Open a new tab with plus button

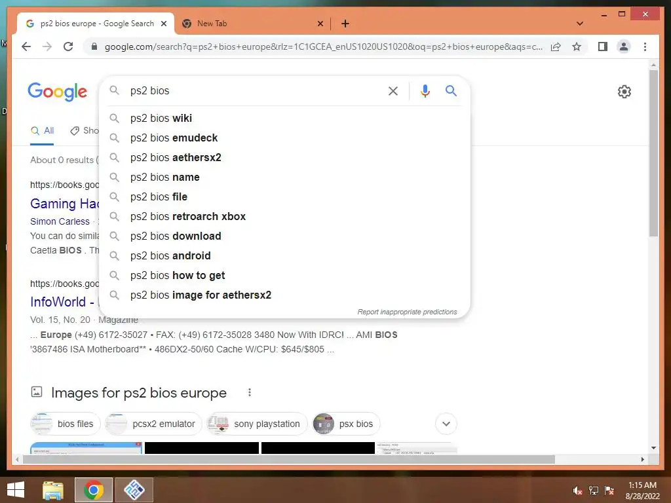(x=345, y=24)
